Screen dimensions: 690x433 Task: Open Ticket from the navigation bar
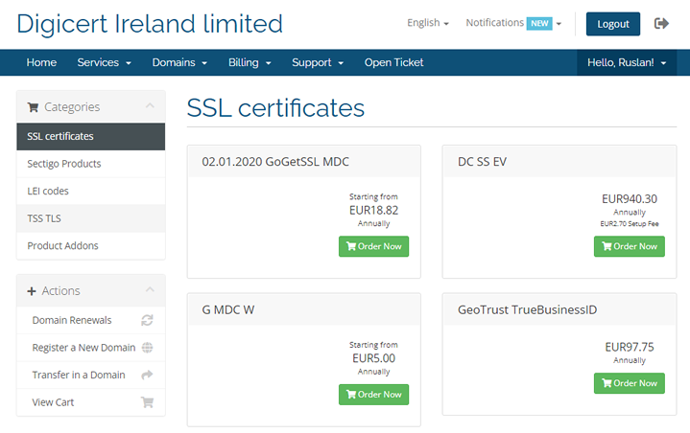point(393,62)
